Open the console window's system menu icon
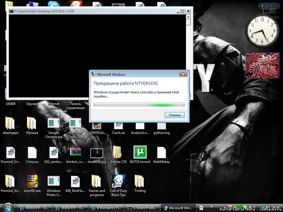The width and height of the screenshot is (283, 212). [x=11, y=11]
